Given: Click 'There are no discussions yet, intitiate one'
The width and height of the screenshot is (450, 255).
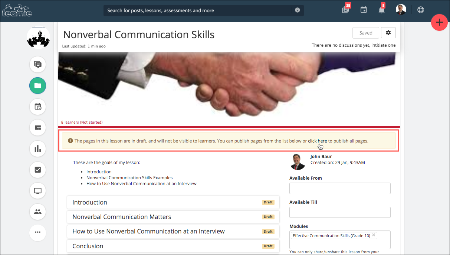Looking at the screenshot, I should coord(354,45).
